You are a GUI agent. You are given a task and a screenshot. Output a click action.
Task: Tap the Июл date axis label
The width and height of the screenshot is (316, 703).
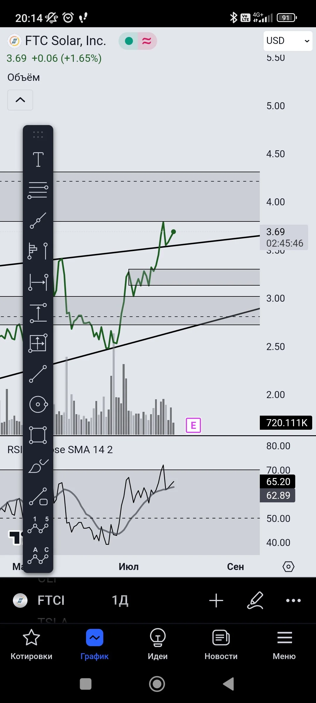point(128,567)
